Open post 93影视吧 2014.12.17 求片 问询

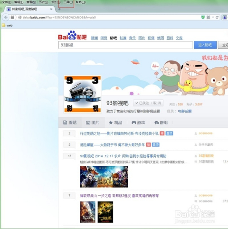(123, 156)
